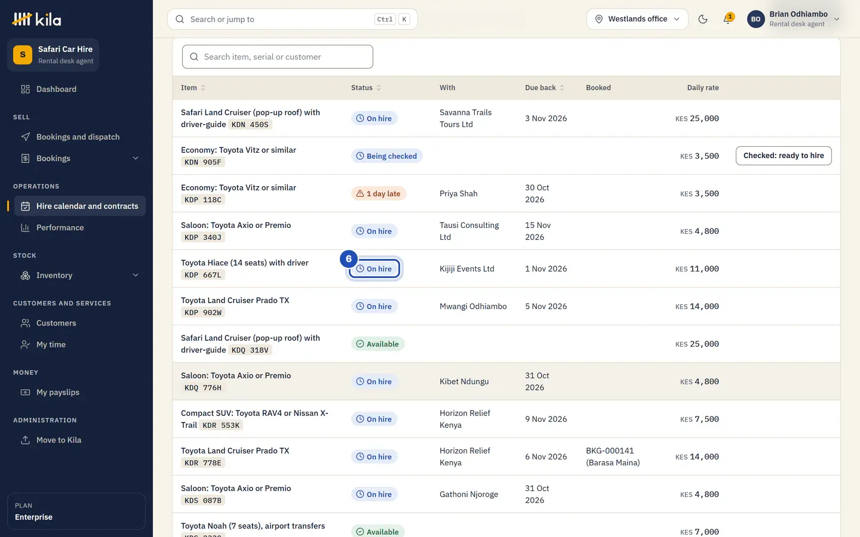Sort the table by Status column

[365, 88]
